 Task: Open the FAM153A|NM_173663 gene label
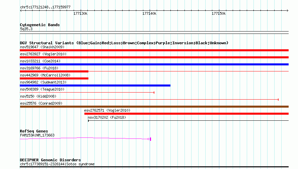pyautogui.click(x=37, y=135)
